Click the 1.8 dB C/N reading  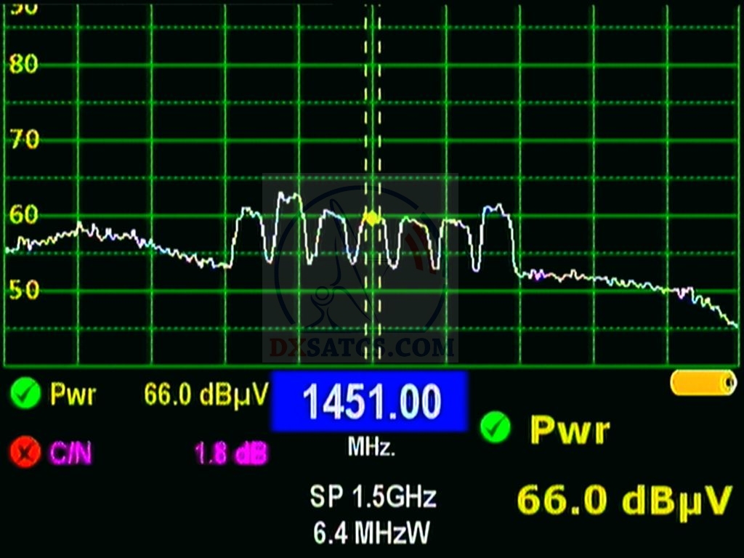click(230, 453)
